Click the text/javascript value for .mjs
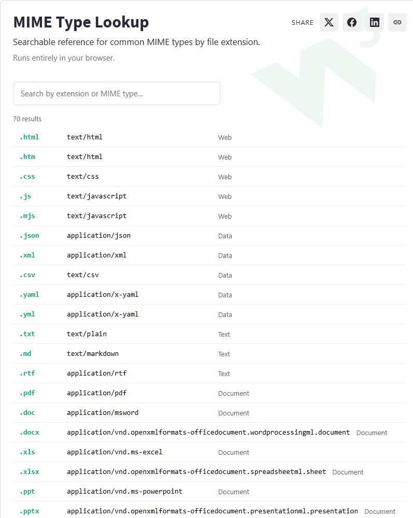 coord(97,215)
